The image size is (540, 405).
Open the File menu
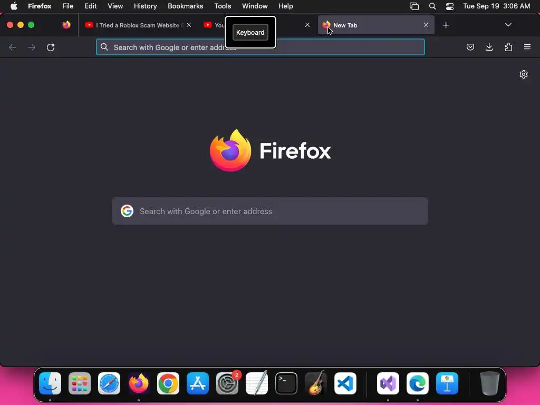(68, 6)
